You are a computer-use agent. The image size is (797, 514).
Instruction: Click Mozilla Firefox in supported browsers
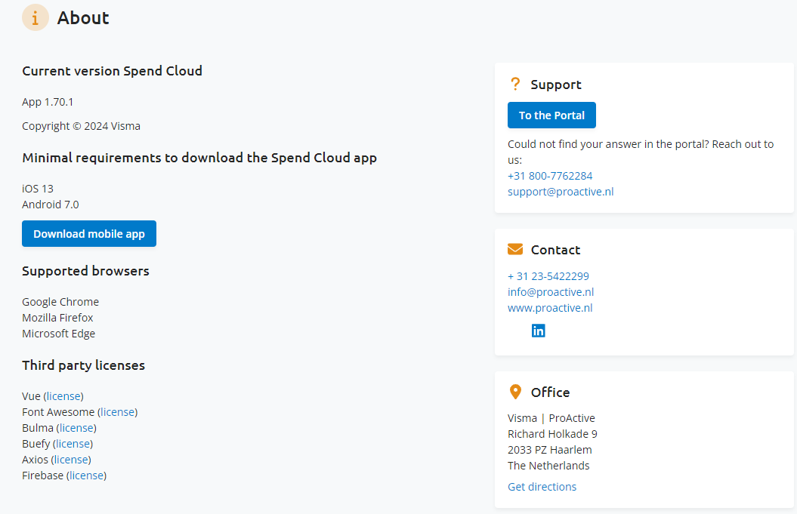pyautogui.click(x=57, y=318)
